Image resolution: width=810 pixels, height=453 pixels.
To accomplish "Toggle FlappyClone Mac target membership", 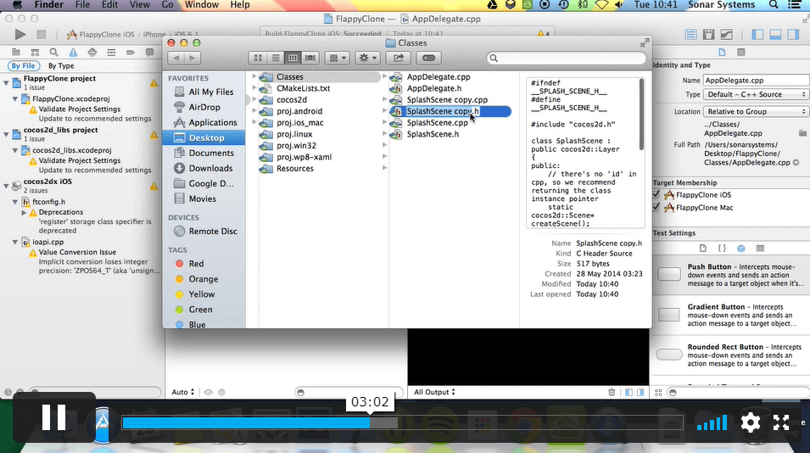I will (x=656, y=207).
